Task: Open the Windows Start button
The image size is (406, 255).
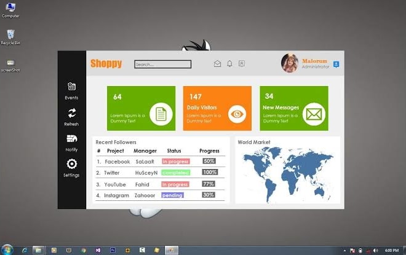Action: [7, 250]
